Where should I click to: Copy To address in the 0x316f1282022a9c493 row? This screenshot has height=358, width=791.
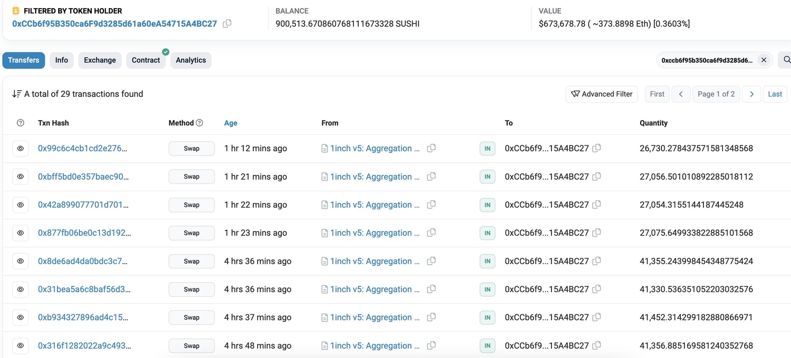[x=596, y=346]
